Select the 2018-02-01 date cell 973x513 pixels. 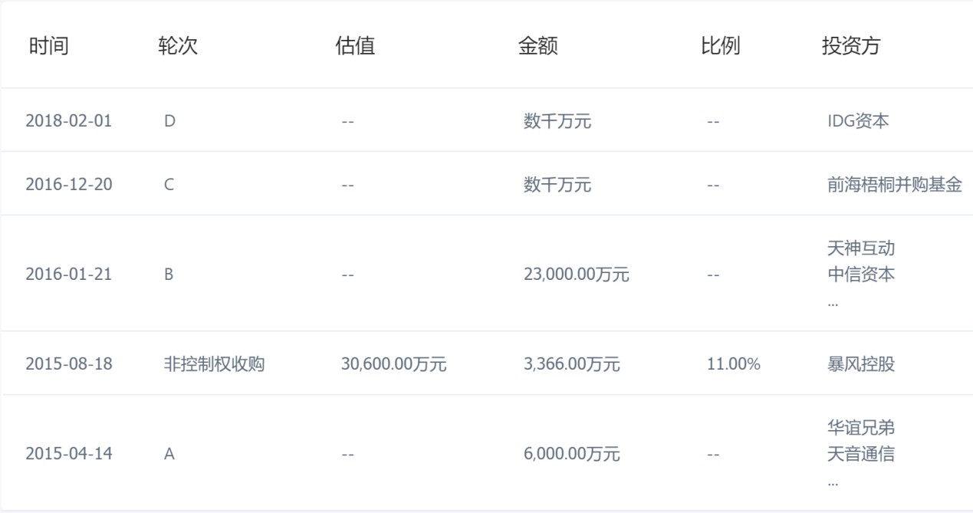(x=69, y=121)
